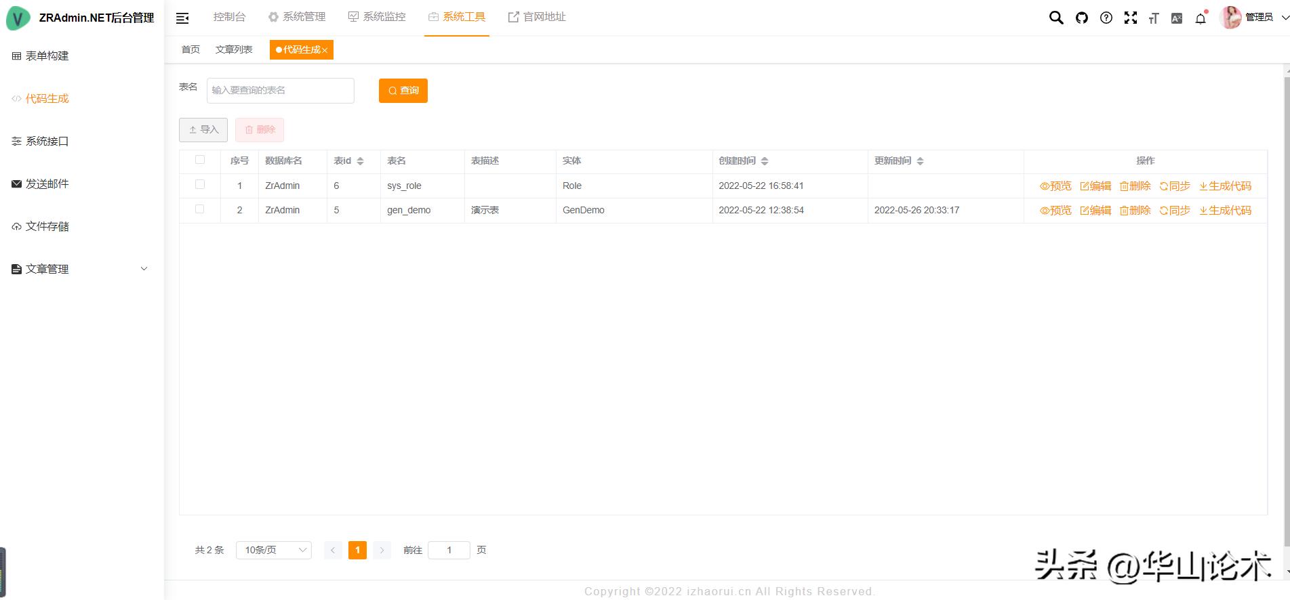Generate code for gen_demo row
1290x600 pixels.
point(1225,210)
